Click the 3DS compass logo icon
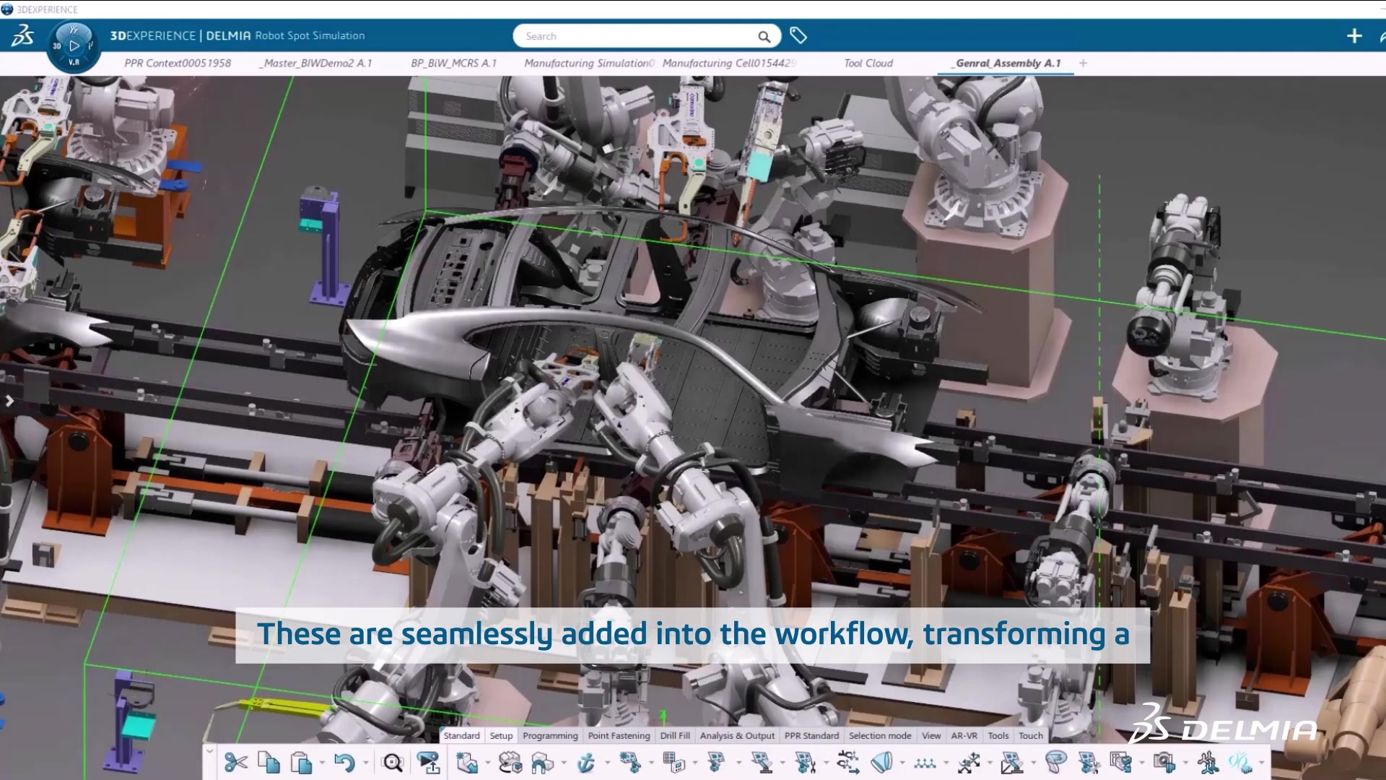Image resolution: width=1386 pixels, height=780 pixels. click(22, 35)
